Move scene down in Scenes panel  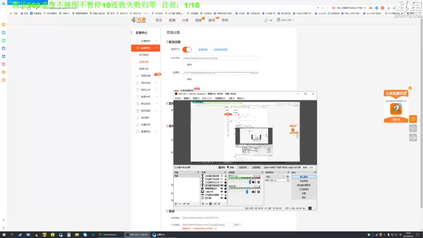point(188,204)
